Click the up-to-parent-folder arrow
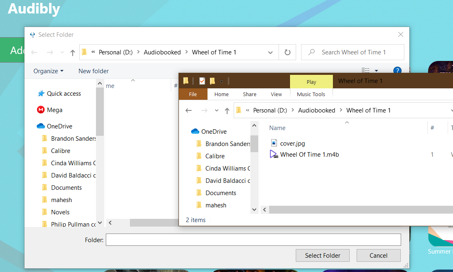The height and width of the screenshot is (272, 453). tap(227, 110)
